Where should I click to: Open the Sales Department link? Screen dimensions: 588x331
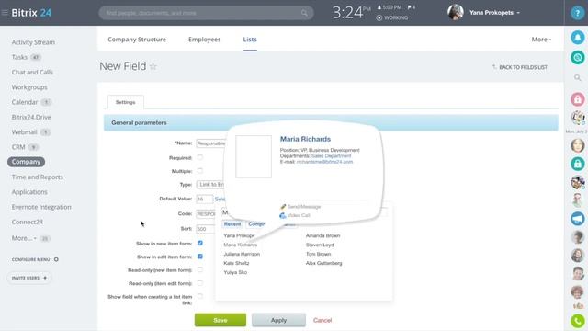point(331,155)
